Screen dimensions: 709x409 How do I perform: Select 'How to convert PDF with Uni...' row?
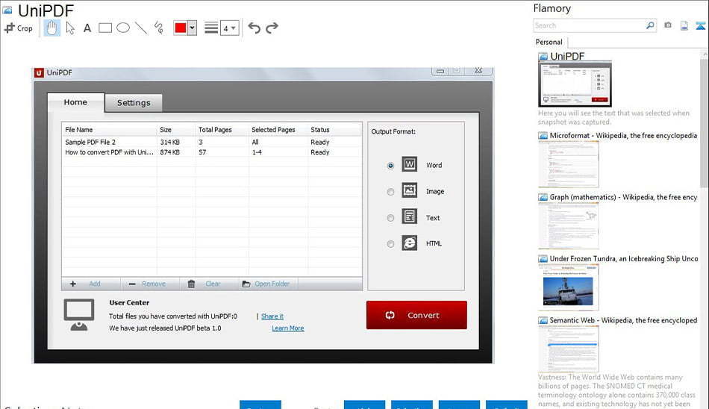(x=212, y=152)
